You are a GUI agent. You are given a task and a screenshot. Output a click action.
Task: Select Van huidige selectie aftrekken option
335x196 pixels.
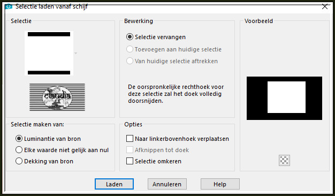pyautogui.click(x=130, y=61)
